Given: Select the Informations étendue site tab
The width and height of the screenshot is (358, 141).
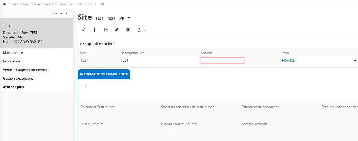Looking at the screenshot, I should click(x=104, y=74).
